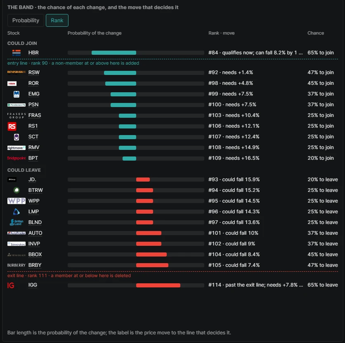Open the BTRW ticker link
The image size is (345, 343).
[x=35, y=190]
